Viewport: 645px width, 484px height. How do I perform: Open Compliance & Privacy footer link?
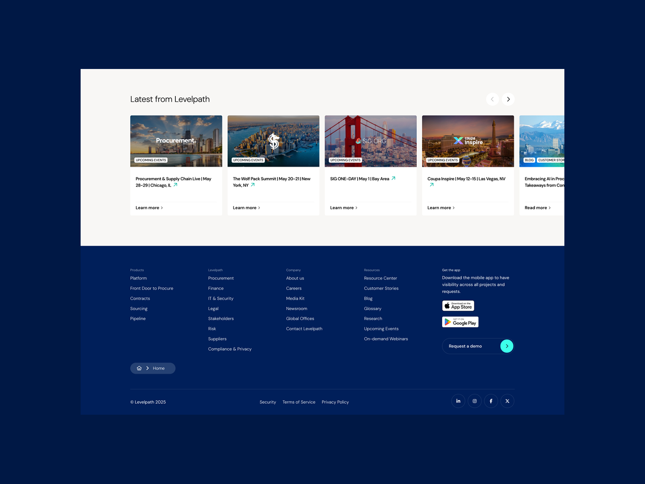pyautogui.click(x=230, y=349)
